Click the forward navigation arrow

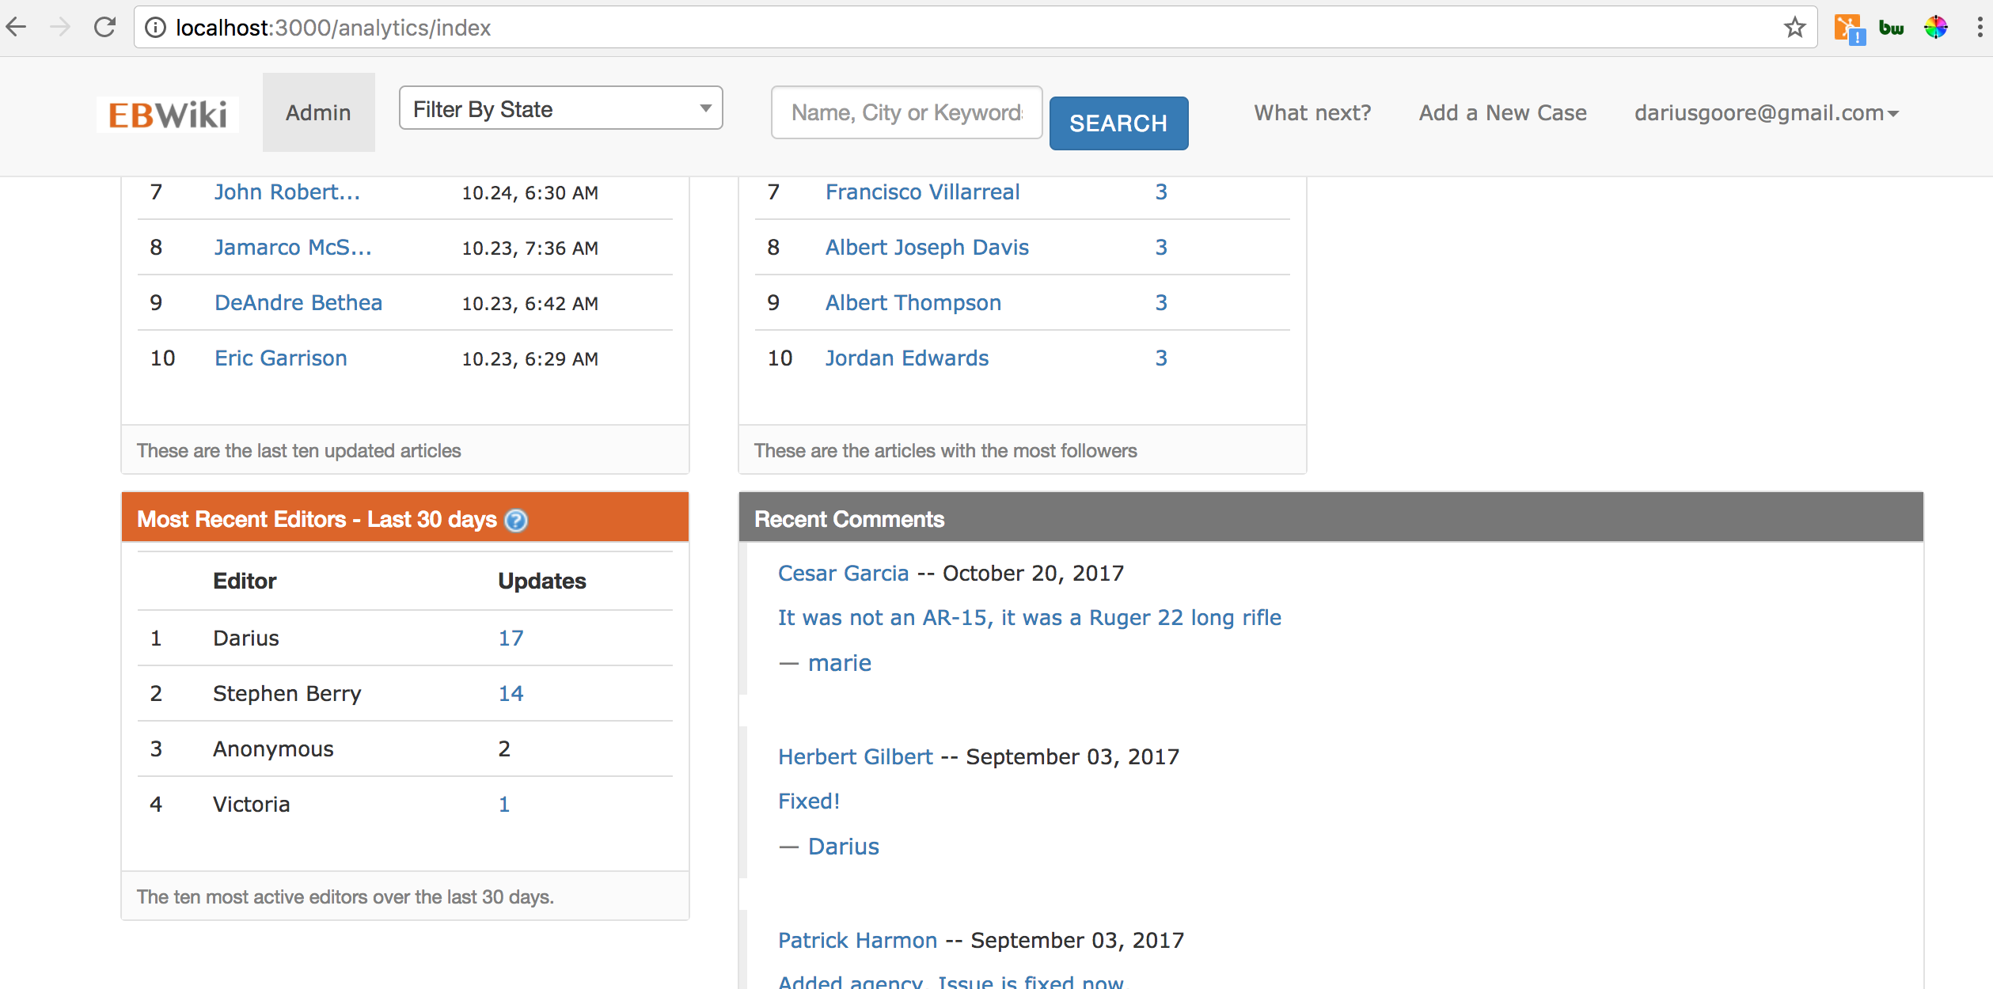point(61,27)
